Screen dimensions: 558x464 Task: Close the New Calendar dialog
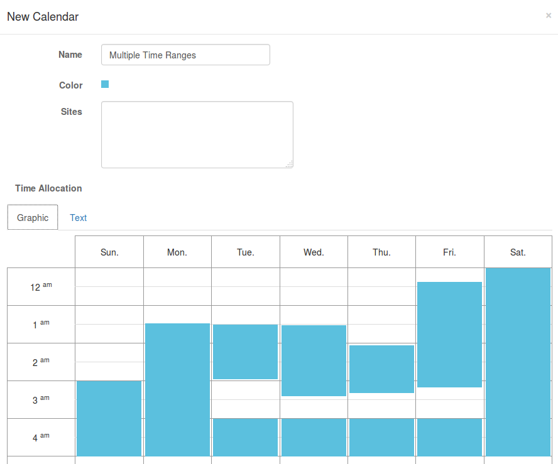coord(548,16)
